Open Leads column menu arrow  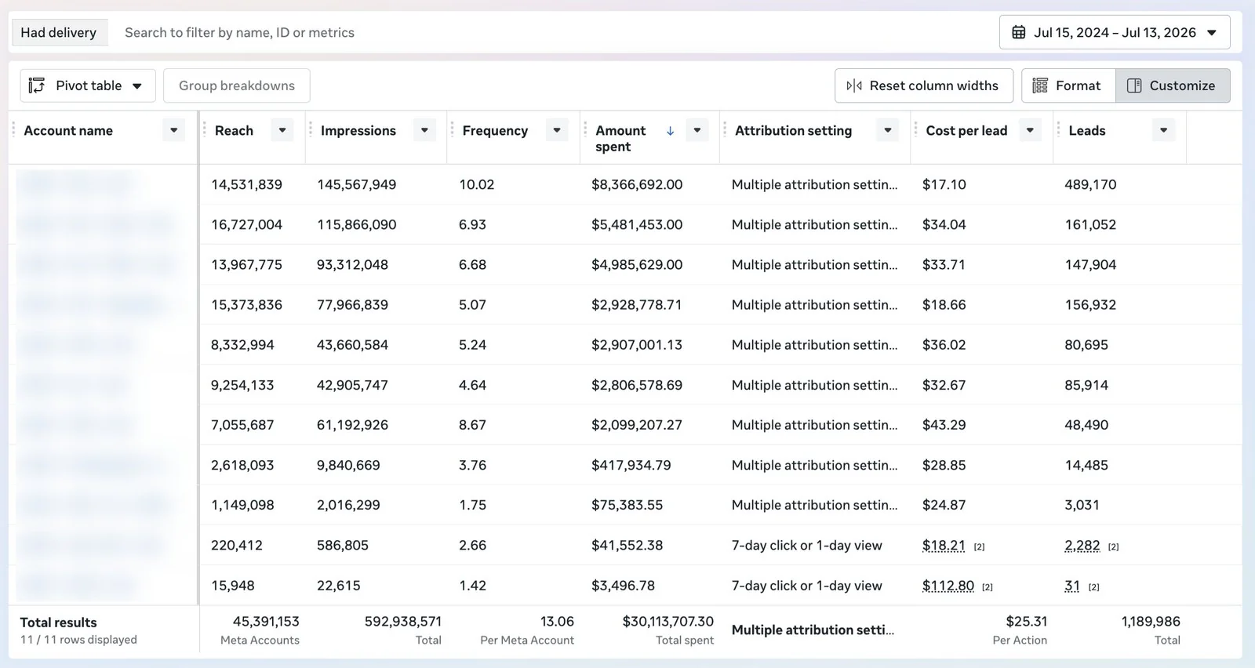pyautogui.click(x=1164, y=130)
